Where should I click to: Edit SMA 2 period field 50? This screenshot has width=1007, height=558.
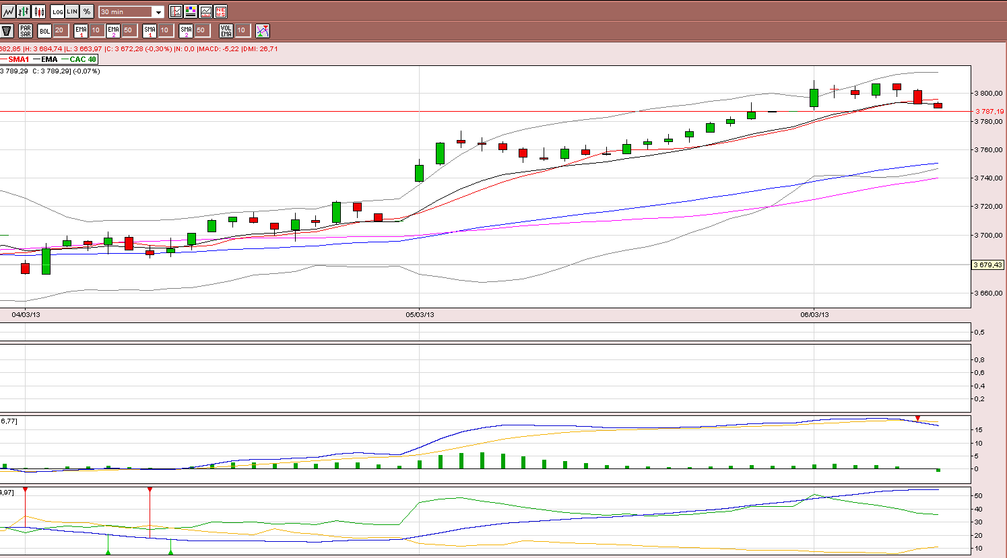click(x=201, y=30)
